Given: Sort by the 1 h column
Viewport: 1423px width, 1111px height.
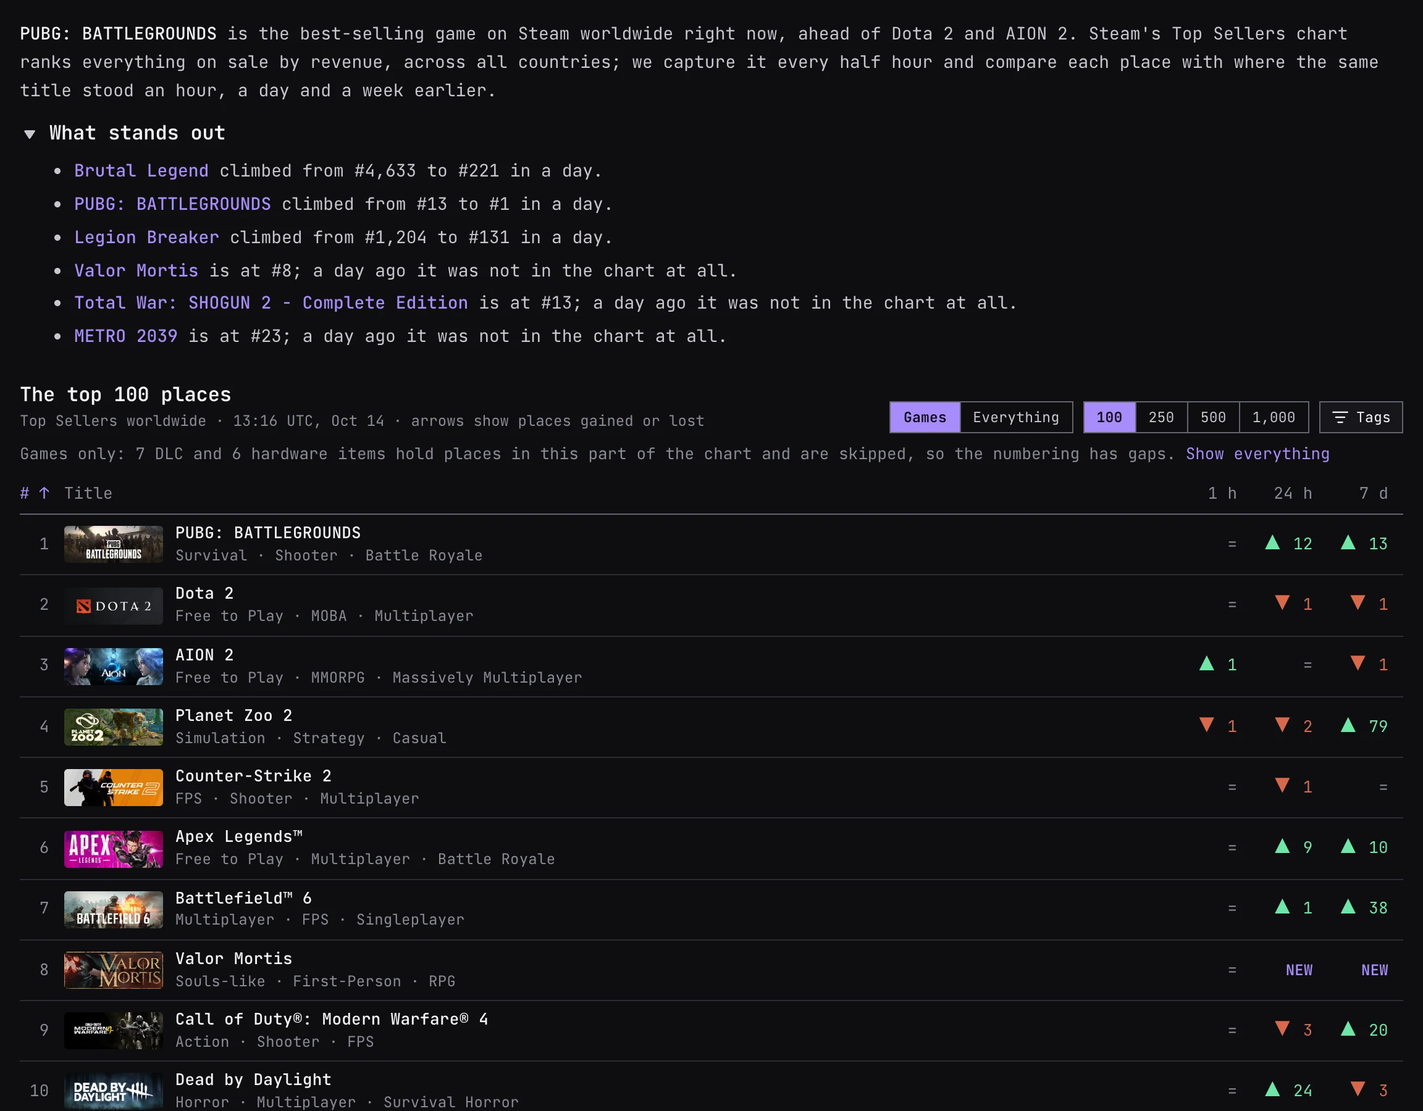Looking at the screenshot, I should (x=1222, y=493).
